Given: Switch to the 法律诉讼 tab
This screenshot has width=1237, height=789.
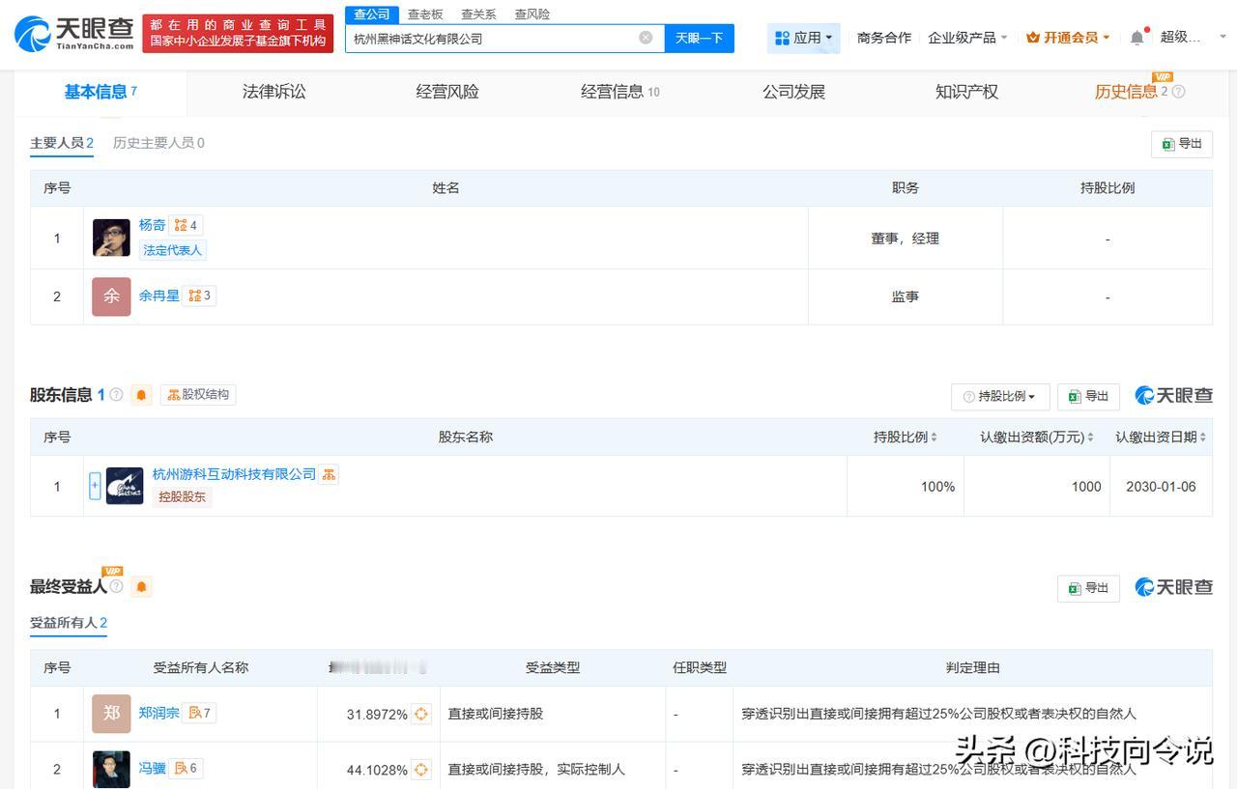Looking at the screenshot, I should (274, 92).
